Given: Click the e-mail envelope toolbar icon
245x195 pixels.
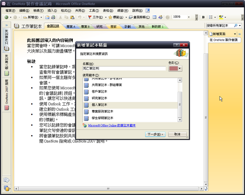Looking at the screenshot, I should tap(47, 17).
